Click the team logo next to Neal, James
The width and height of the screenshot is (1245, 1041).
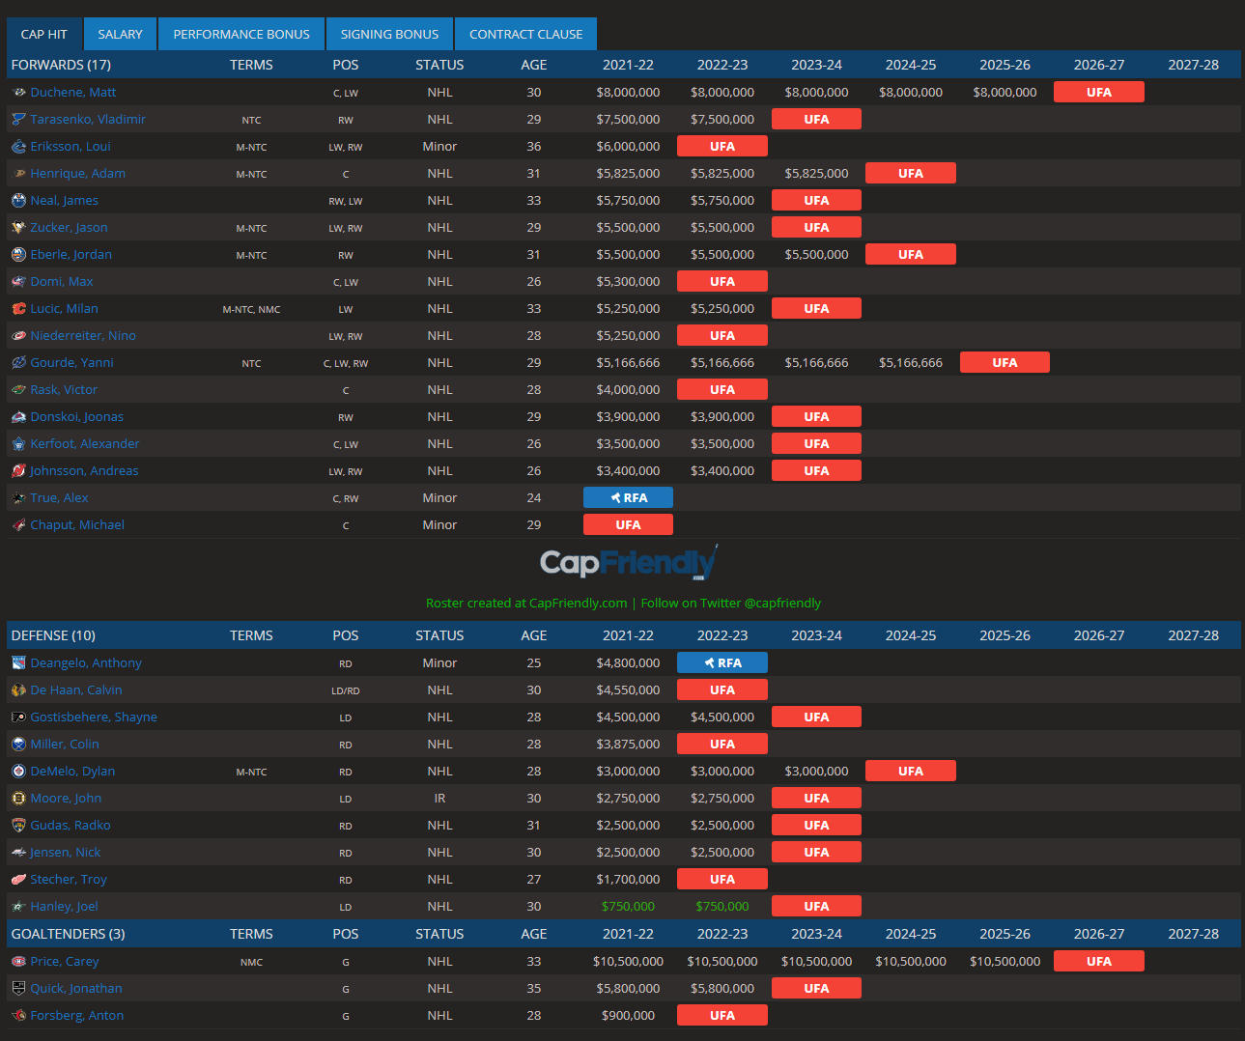(x=18, y=201)
